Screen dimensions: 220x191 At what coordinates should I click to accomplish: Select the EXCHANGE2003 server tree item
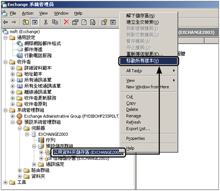pyautogui.click(x=53, y=134)
